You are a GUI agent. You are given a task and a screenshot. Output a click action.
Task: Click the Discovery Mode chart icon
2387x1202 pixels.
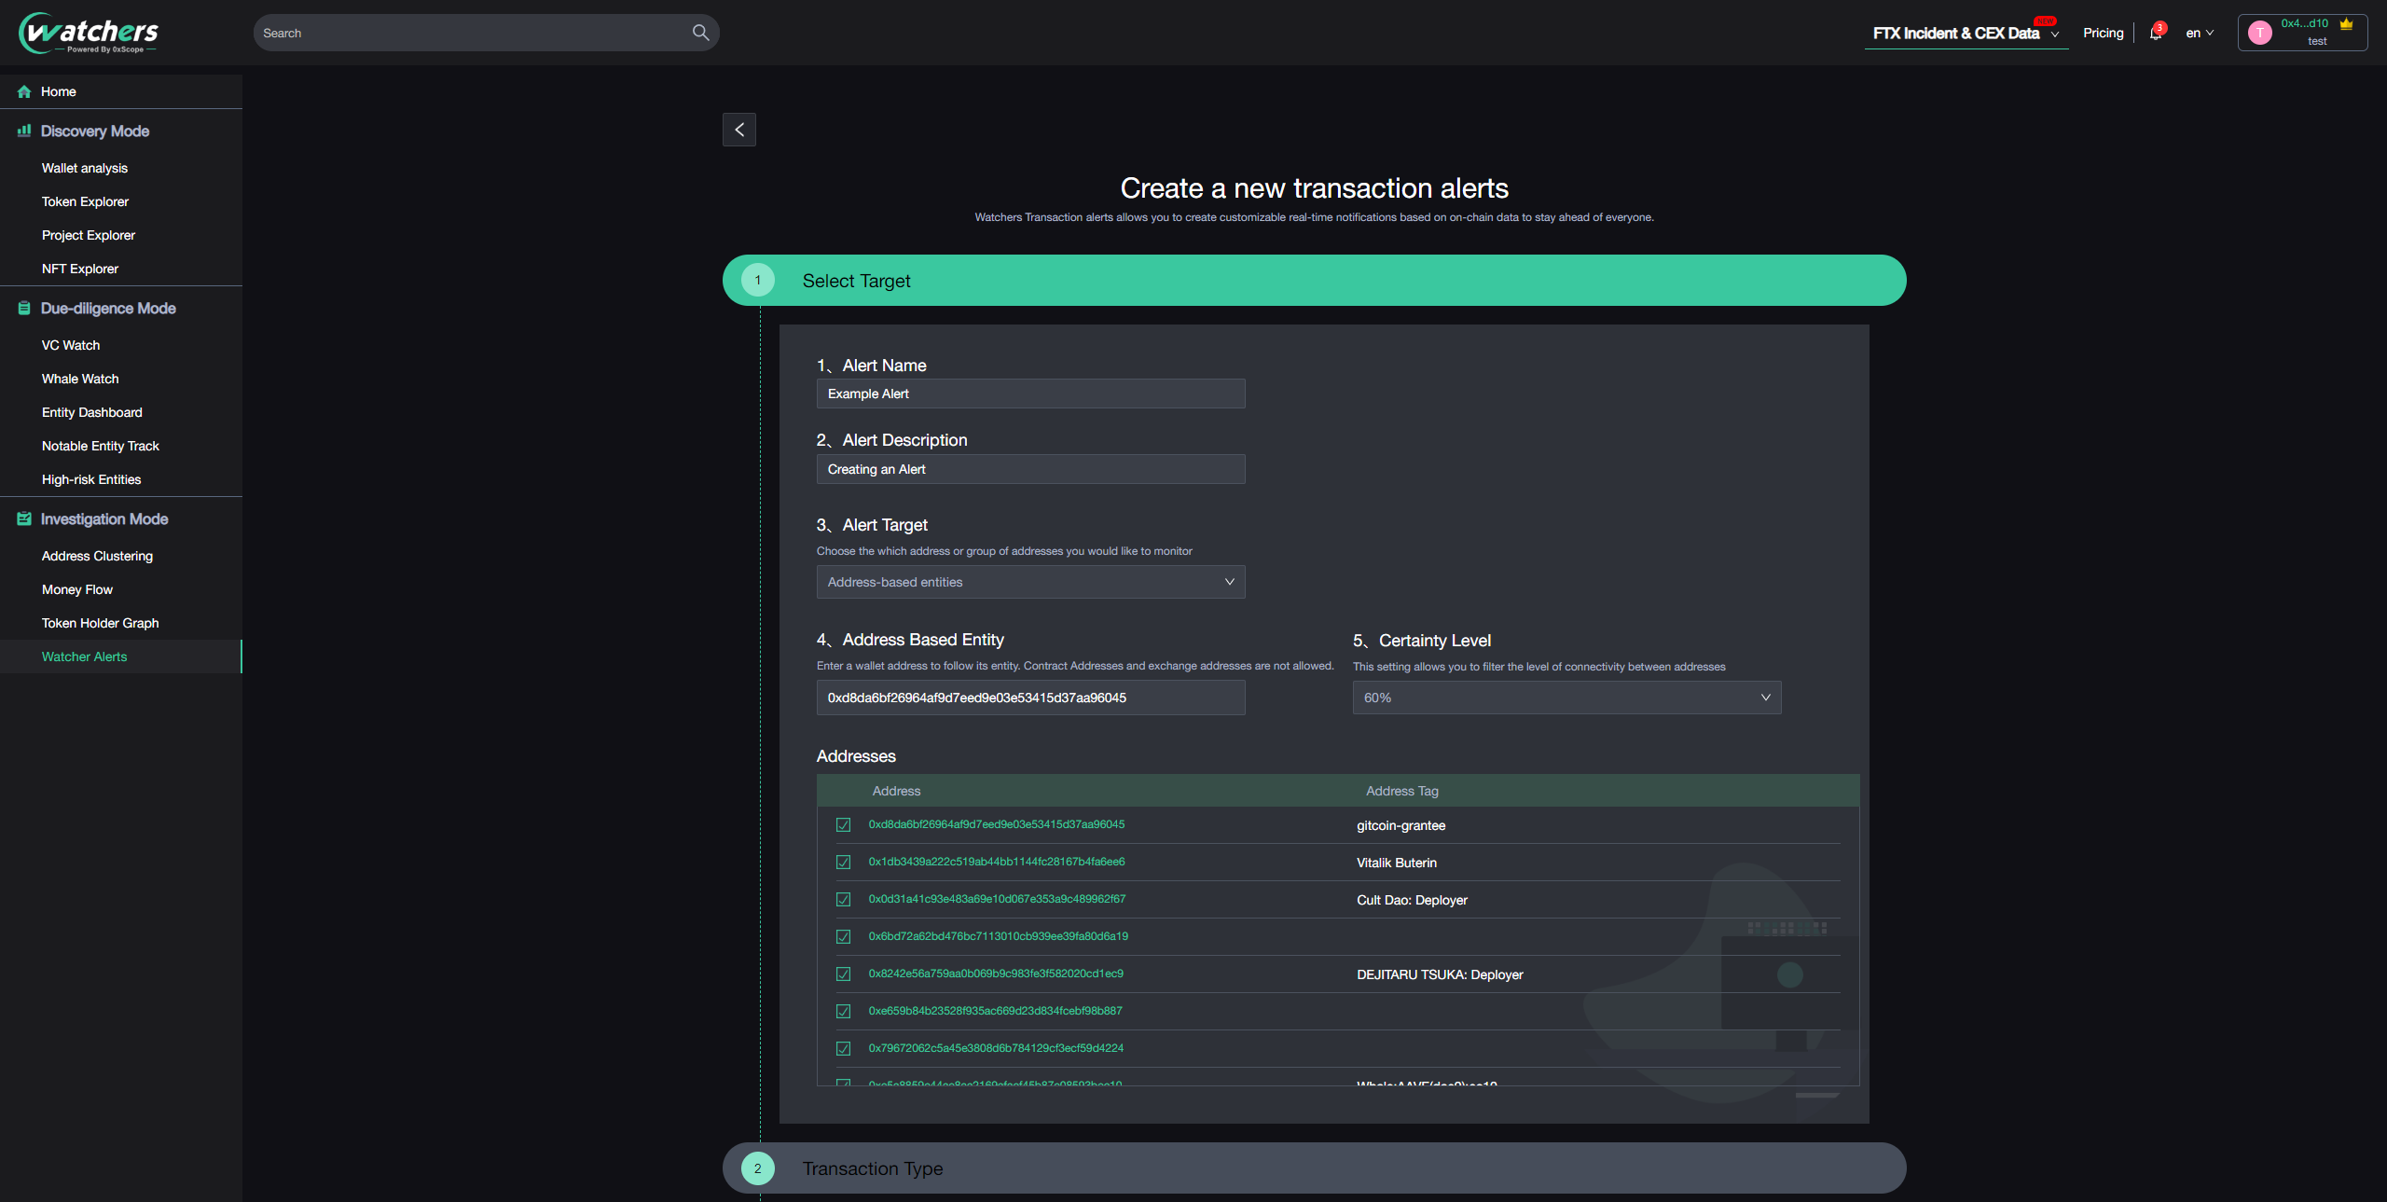(x=24, y=131)
